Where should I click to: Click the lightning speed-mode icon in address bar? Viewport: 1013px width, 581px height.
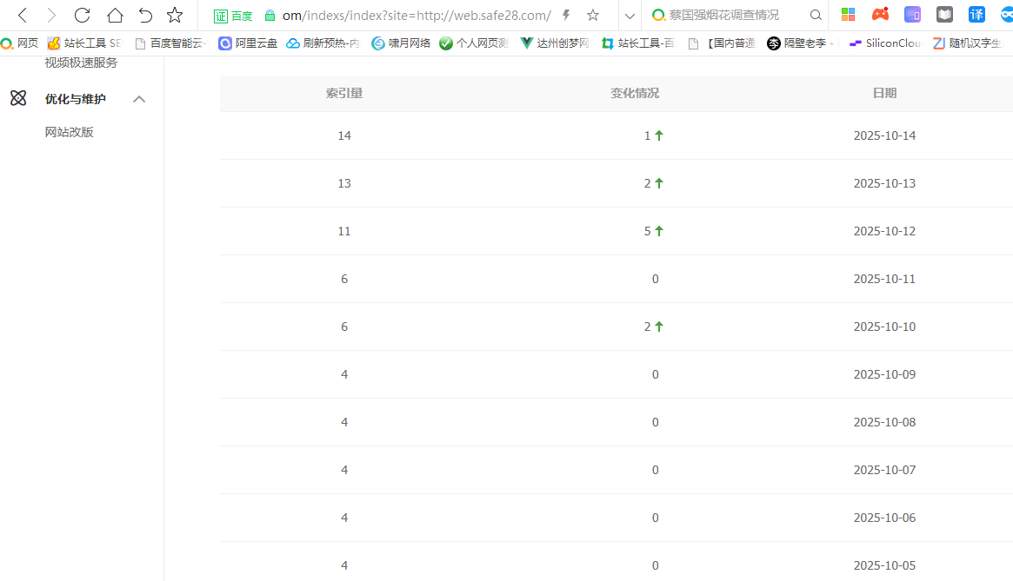[x=567, y=15]
